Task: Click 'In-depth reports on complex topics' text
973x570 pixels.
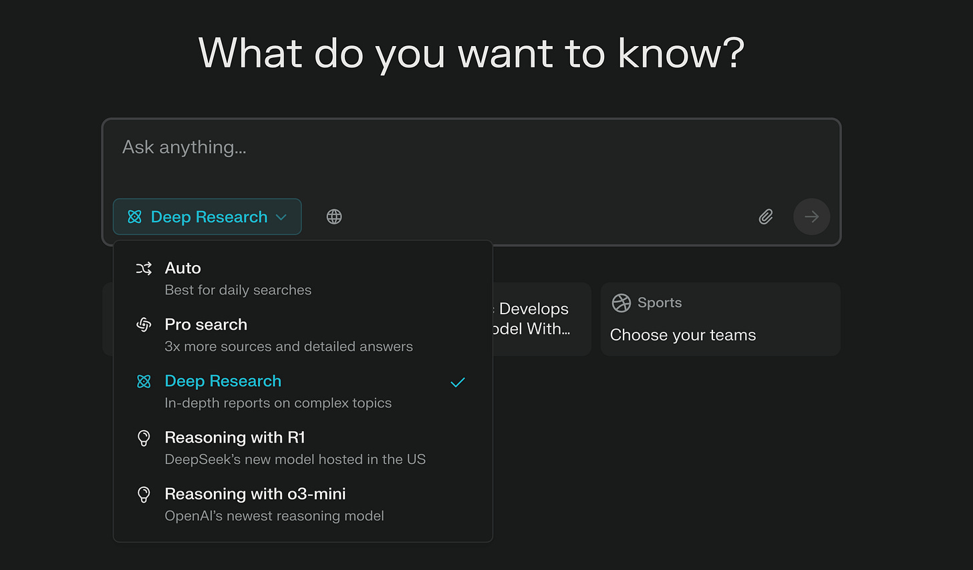Action: click(278, 403)
